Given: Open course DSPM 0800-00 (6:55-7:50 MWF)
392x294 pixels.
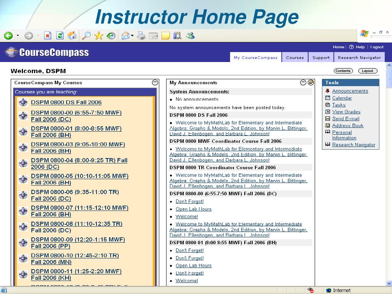Looking at the screenshot, I should tap(76, 116).
